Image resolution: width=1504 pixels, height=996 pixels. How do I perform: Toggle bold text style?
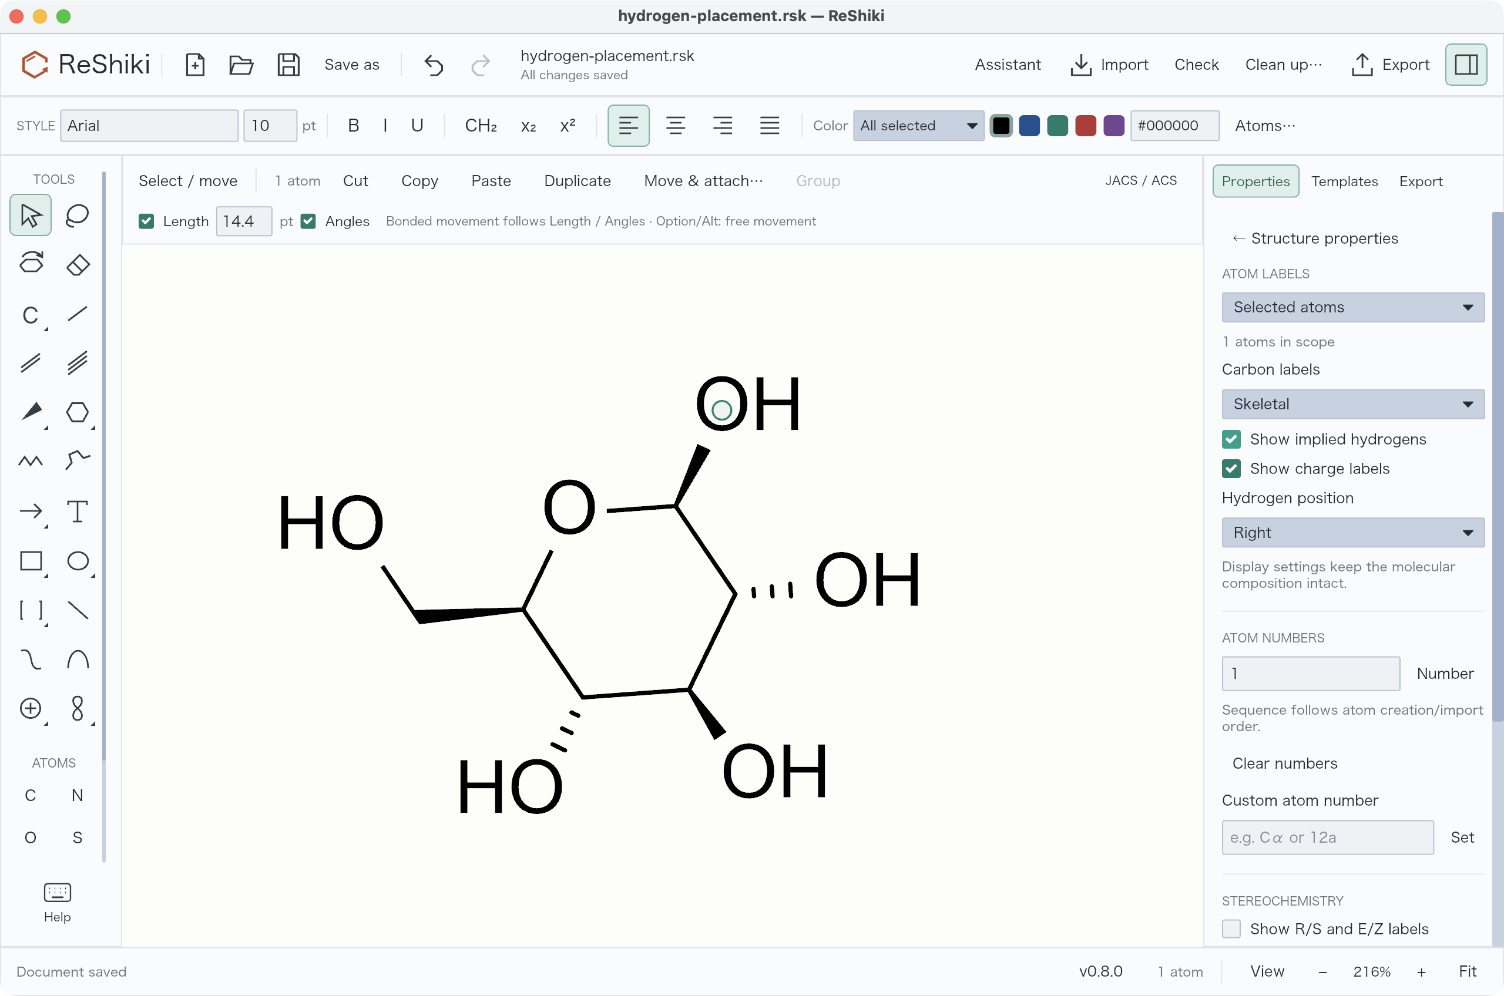tap(353, 126)
